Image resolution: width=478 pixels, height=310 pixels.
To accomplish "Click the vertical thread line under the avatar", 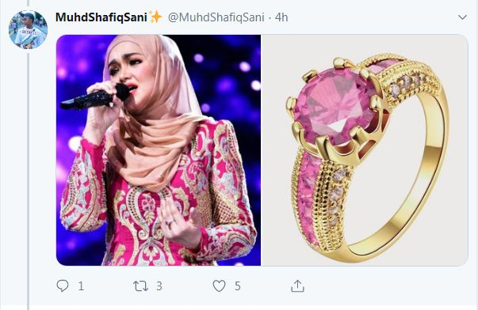I will tap(29, 180).
